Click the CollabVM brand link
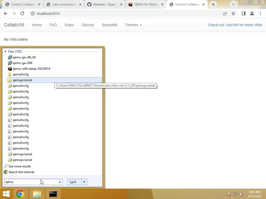 coord(14,25)
